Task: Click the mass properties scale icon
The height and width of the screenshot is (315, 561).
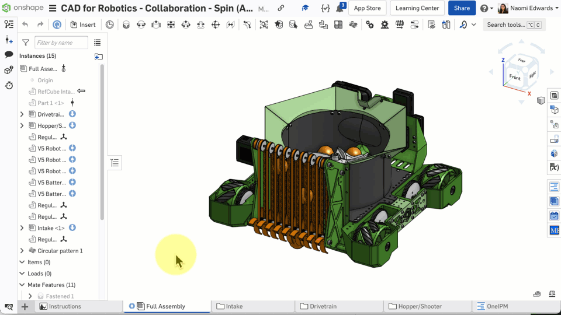Action: [x=552, y=294]
